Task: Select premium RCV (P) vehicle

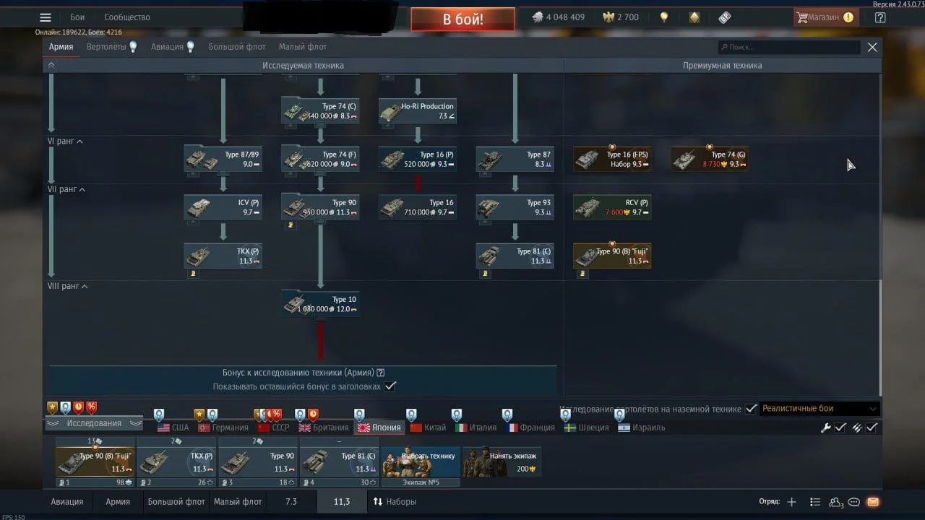Action: point(612,207)
